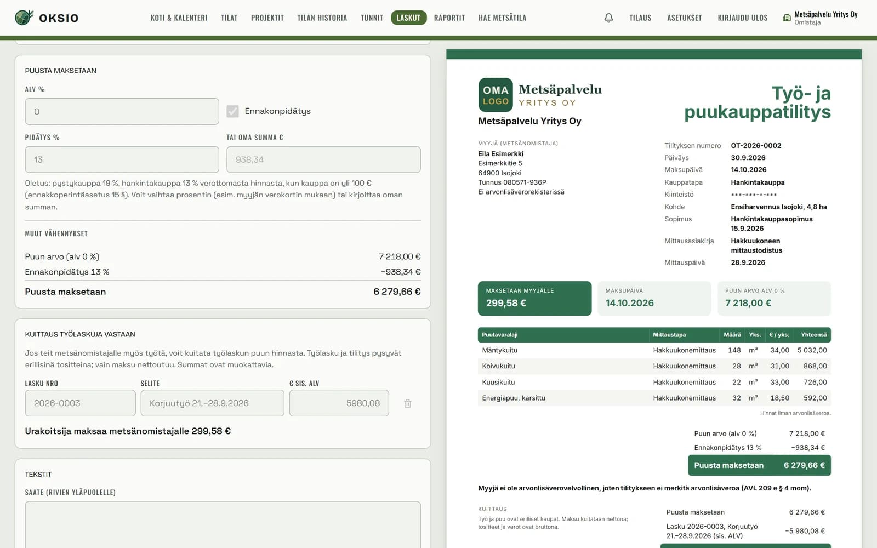This screenshot has height=548, width=877.
Task: Click the Hankintakauppa value
Action: coord(758,182)
